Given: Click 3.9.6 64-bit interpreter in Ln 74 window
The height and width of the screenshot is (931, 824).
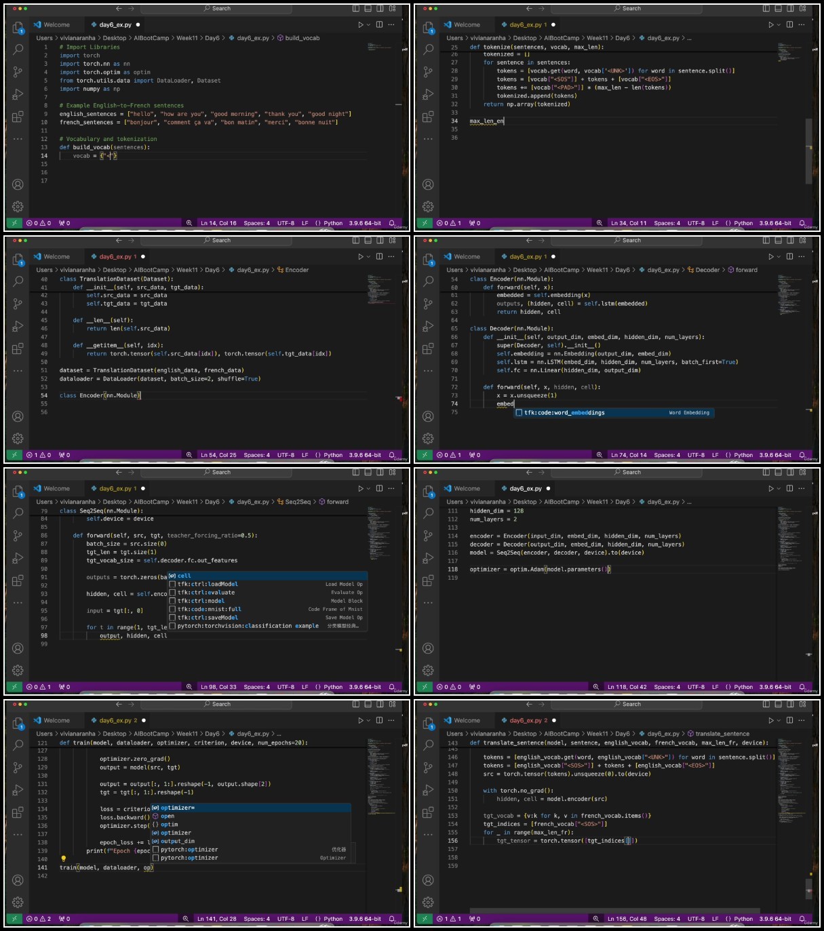Looking at the screenshot, I should point(775,455).
